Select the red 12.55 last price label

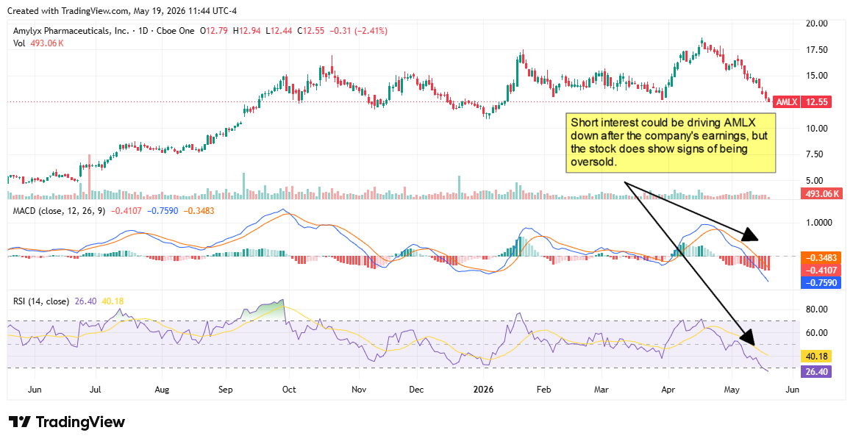(x=816, y=101)
